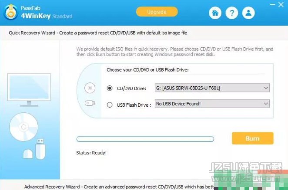Click the large disc illustration in the sidebar
This screenshot has width=288, height=190.
tap(23, 127)
